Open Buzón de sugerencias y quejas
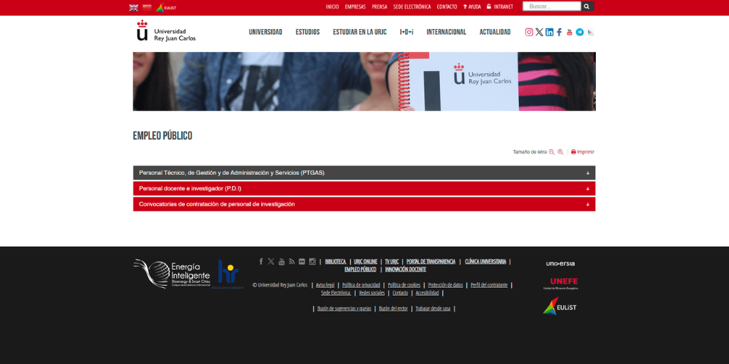 pos(344,309)
